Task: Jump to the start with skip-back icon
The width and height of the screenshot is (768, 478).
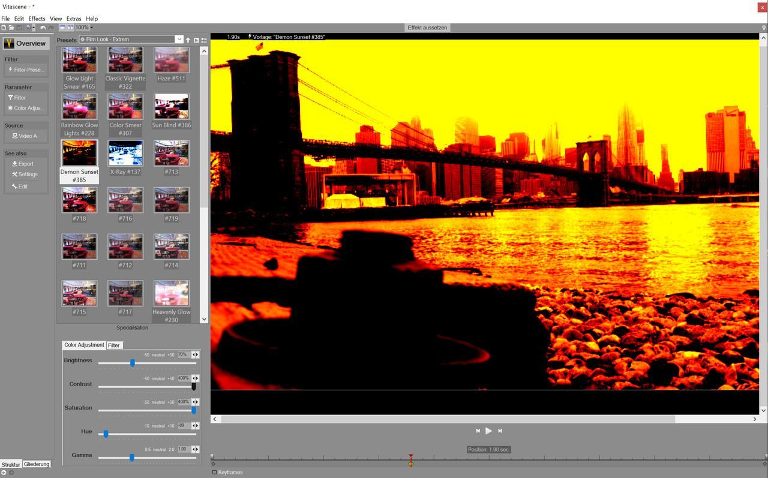Action: [478, 431]
